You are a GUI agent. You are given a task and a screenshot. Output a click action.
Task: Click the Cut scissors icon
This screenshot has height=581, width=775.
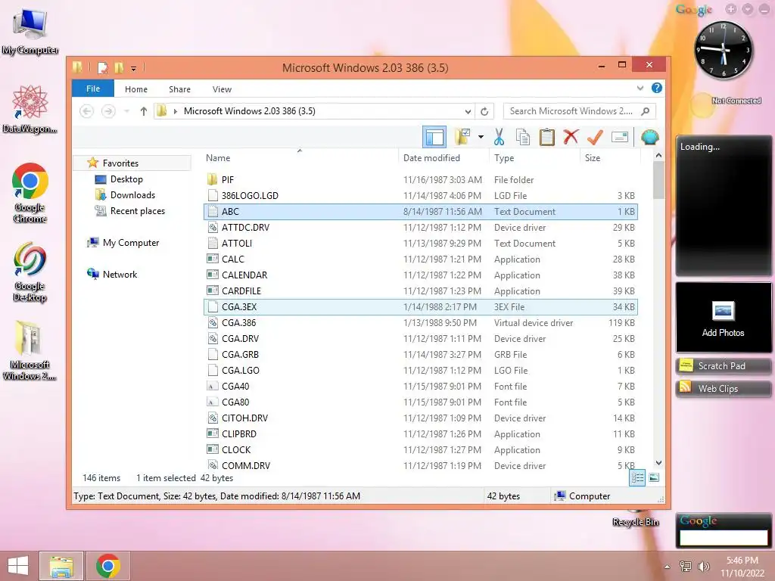click(499, 137)
